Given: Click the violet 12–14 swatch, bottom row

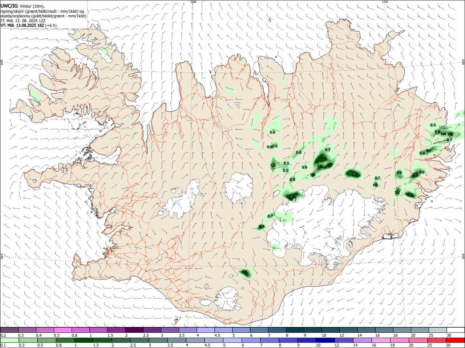Looking at the screenshot, I should 344,340.
